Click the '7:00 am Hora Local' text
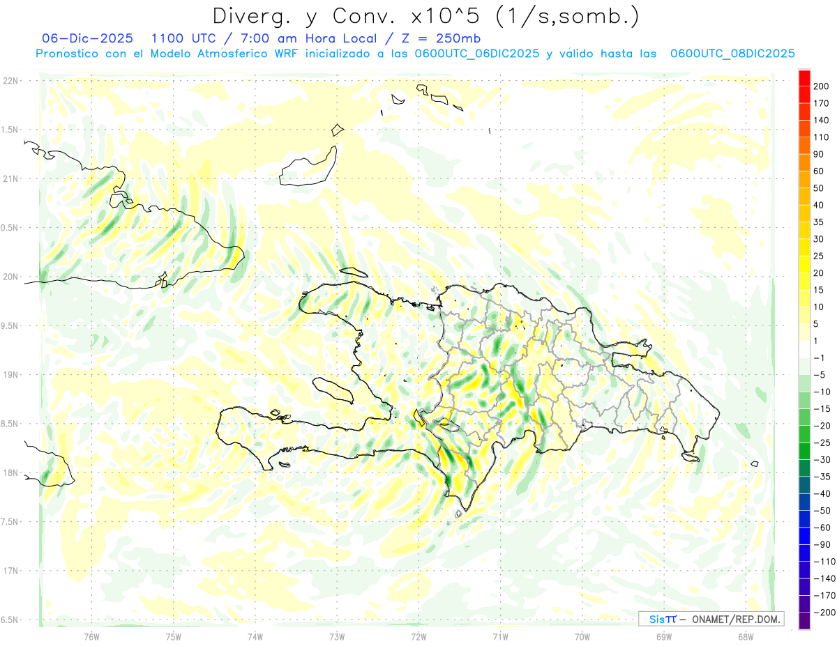 306,38
